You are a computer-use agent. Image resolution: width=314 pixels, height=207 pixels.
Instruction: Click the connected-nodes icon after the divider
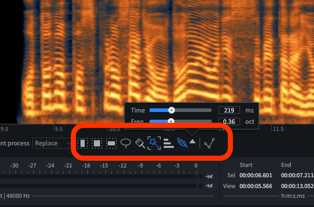pyautogui.click(x=209, y=143)
